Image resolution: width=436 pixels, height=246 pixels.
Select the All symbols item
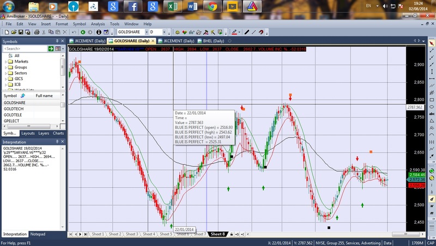pos(17,56)
